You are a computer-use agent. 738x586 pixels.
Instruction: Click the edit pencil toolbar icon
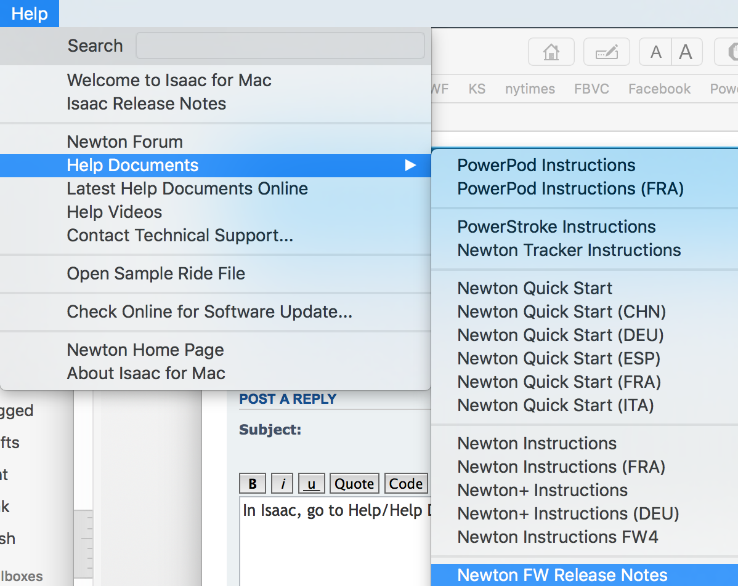607,52
